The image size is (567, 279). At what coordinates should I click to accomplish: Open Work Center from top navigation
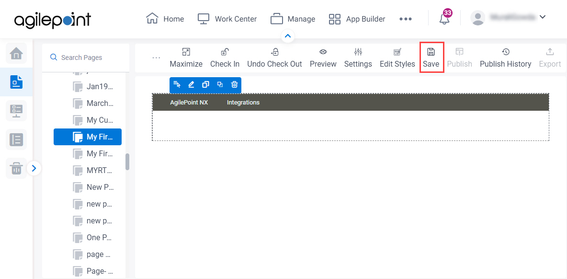pos(227,19)
